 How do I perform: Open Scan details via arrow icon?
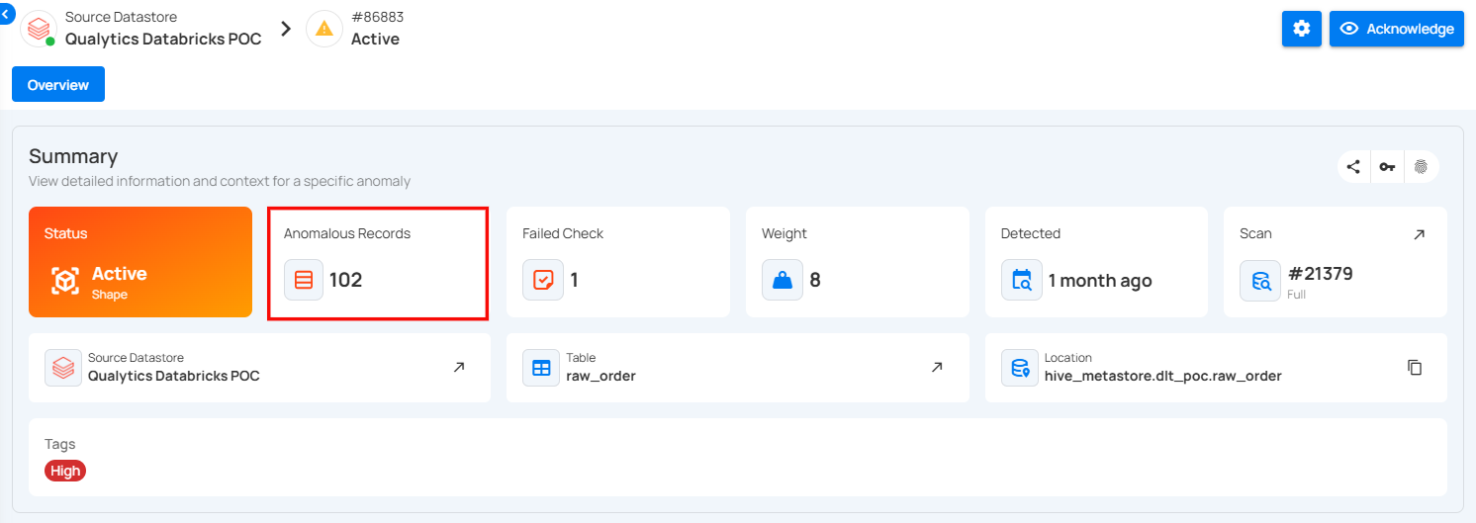point(1420,234)
